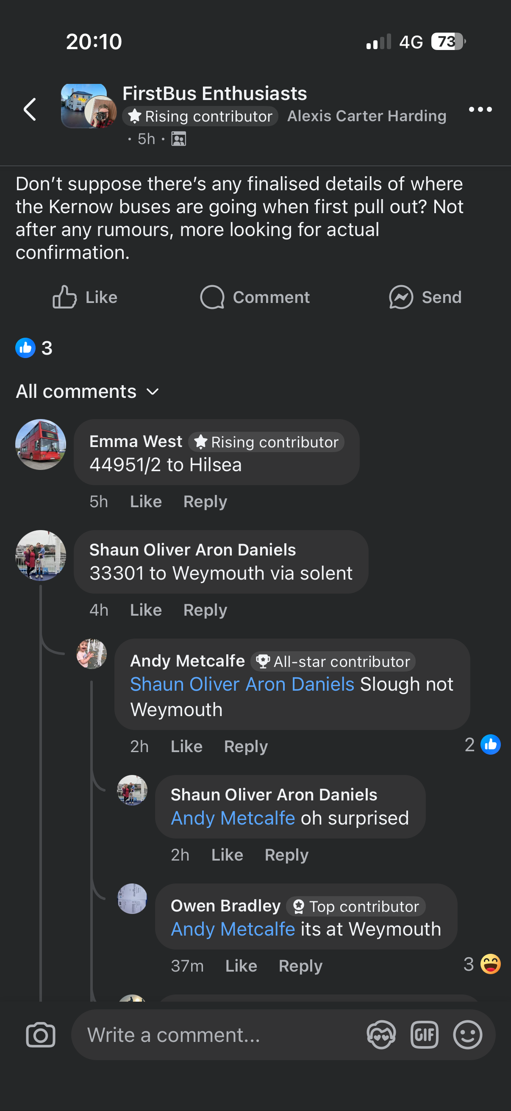The width and height of the screenshot is (511, 1111).
Task: Reply to Shaun's 33301 Weymouth comment
Action: (x=205, y=610)
